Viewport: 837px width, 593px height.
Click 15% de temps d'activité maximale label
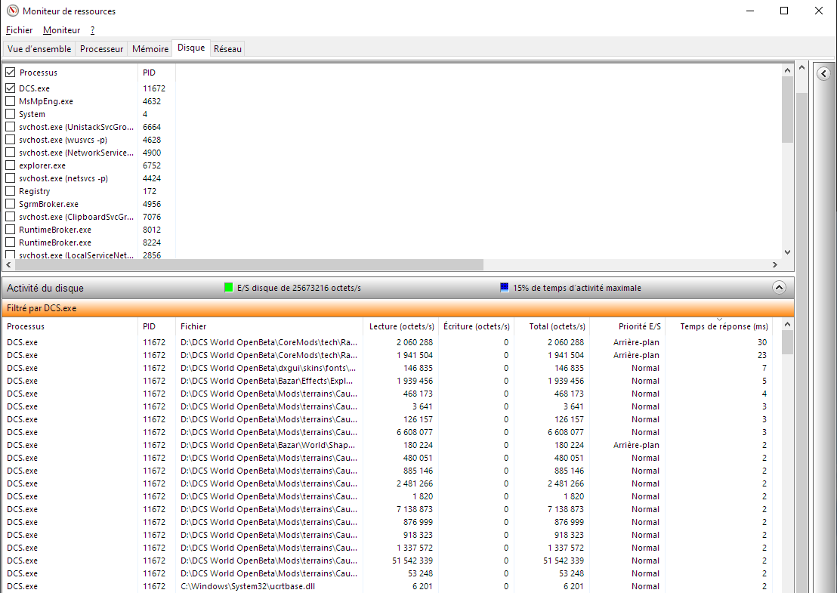(x=577, y=288)
